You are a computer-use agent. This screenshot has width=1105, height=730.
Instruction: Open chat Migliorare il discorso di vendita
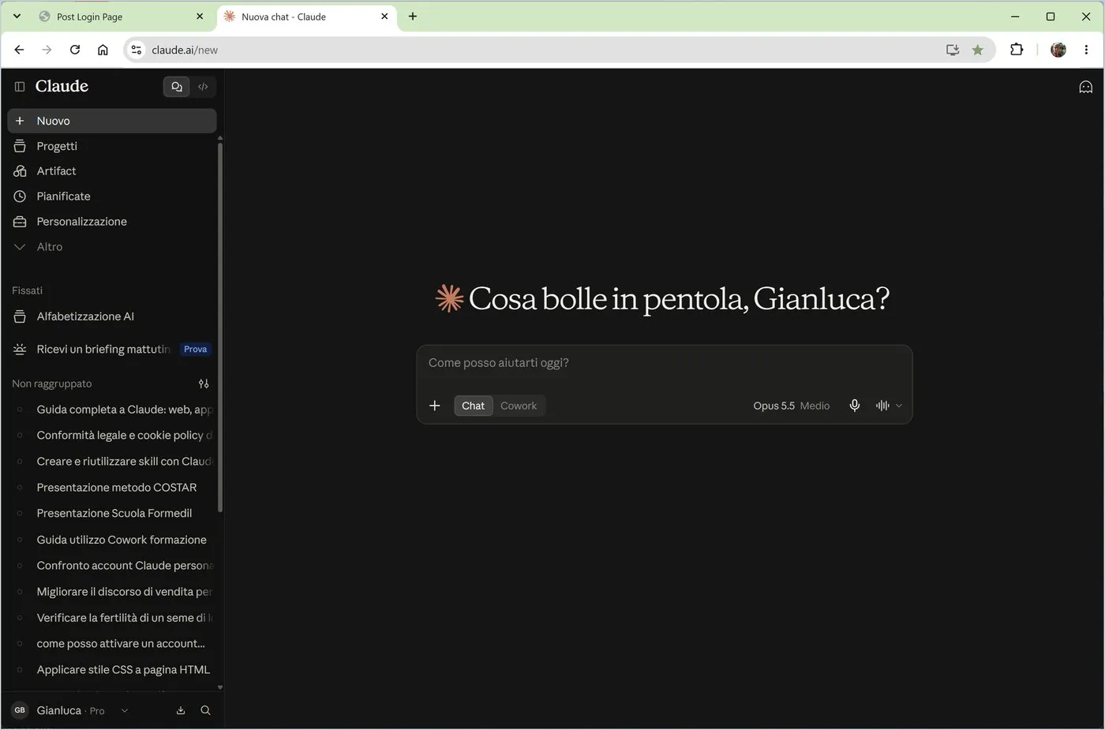click(112, 592)
